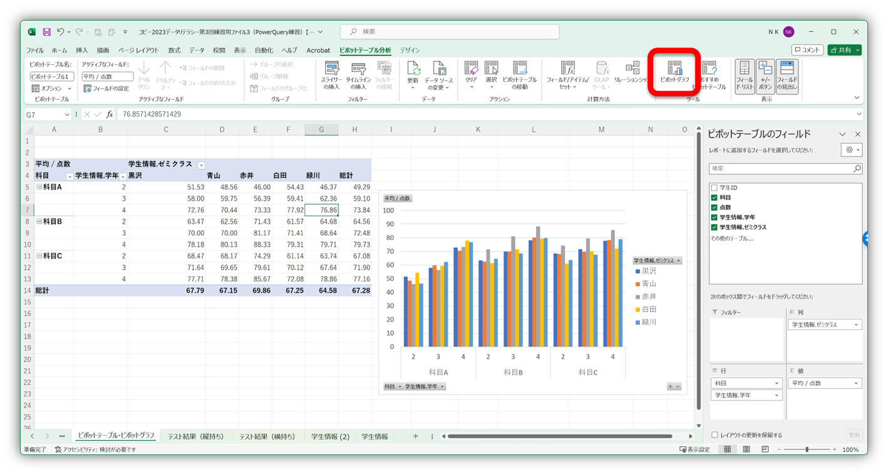Uncheck the 科目 field checkbox

pos(714,198)
